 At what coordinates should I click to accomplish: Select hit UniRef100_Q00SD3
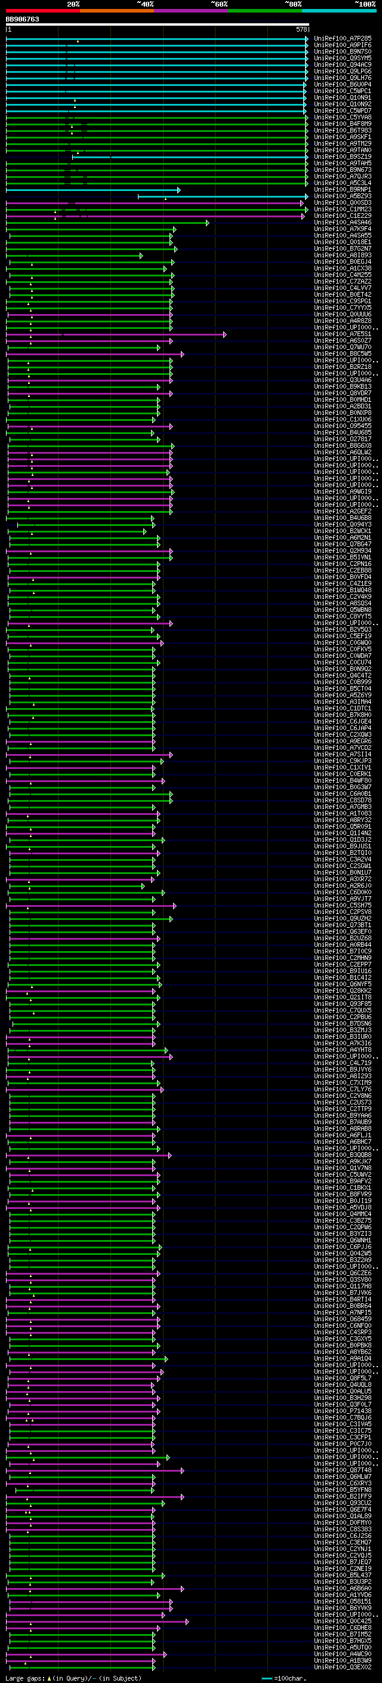[343, 202]
